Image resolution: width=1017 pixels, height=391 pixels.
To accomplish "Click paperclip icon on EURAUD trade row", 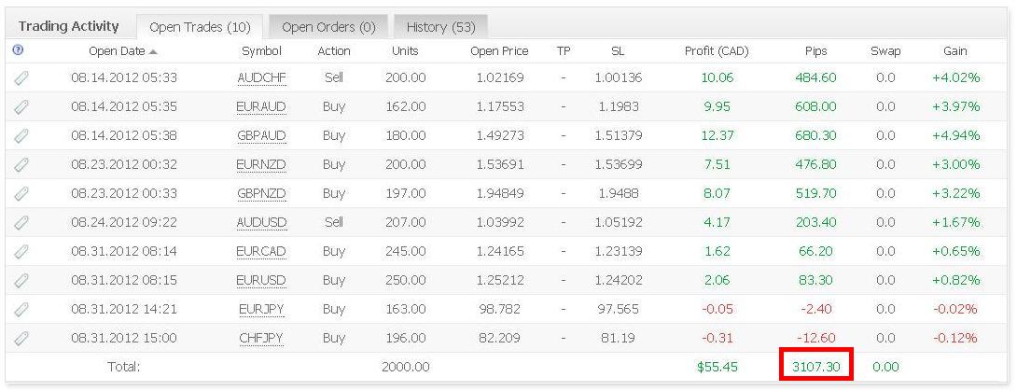I will point(21,106).
